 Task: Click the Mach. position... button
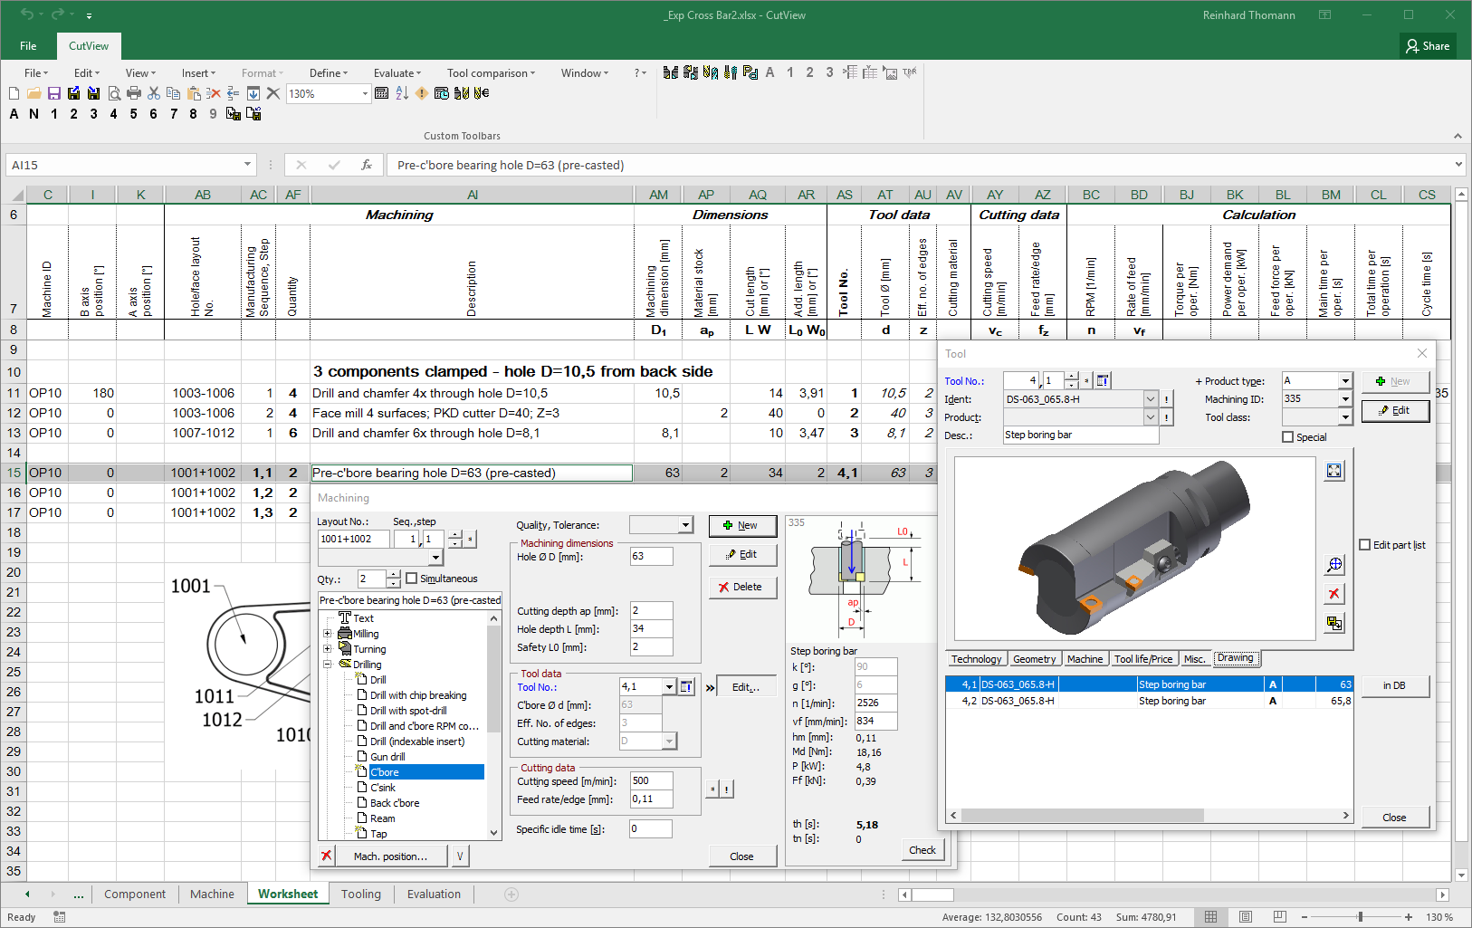tap(390, 856)
